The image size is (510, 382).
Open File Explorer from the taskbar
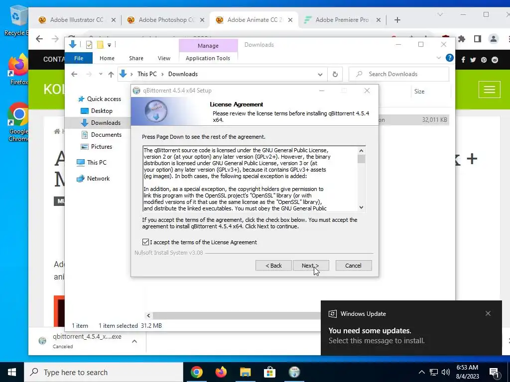coord(246,372)
